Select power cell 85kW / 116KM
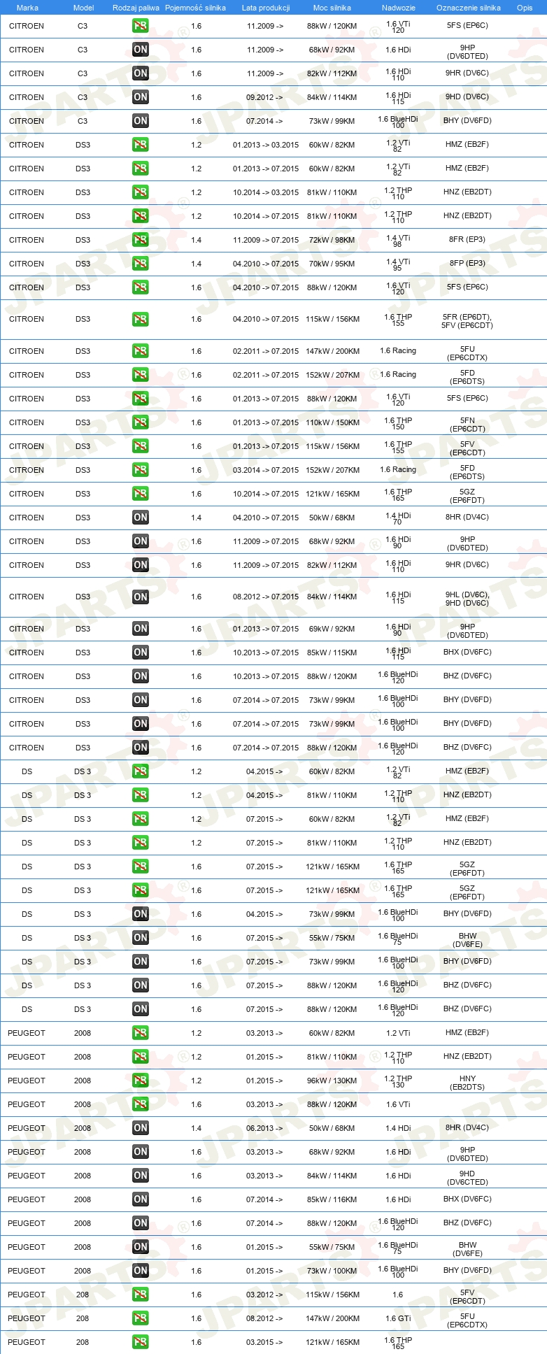 [x=332, y=1199]
